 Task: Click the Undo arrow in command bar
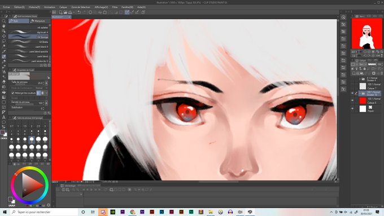coord(79,12)
